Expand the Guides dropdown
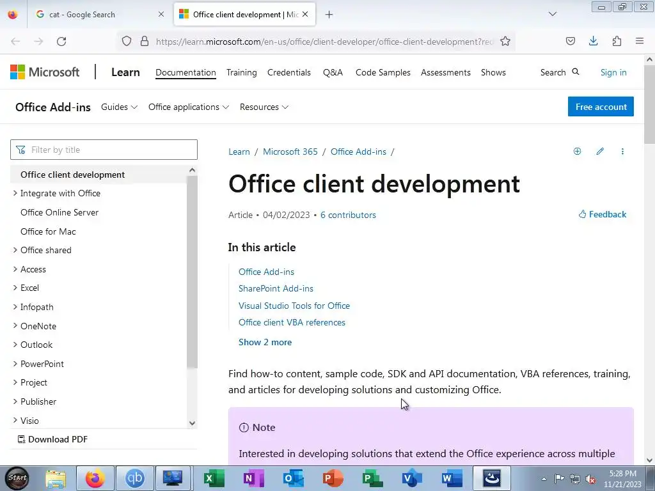The width and height of the screenshot is (655, 491). pyautogui.click(x=120, y=107)
